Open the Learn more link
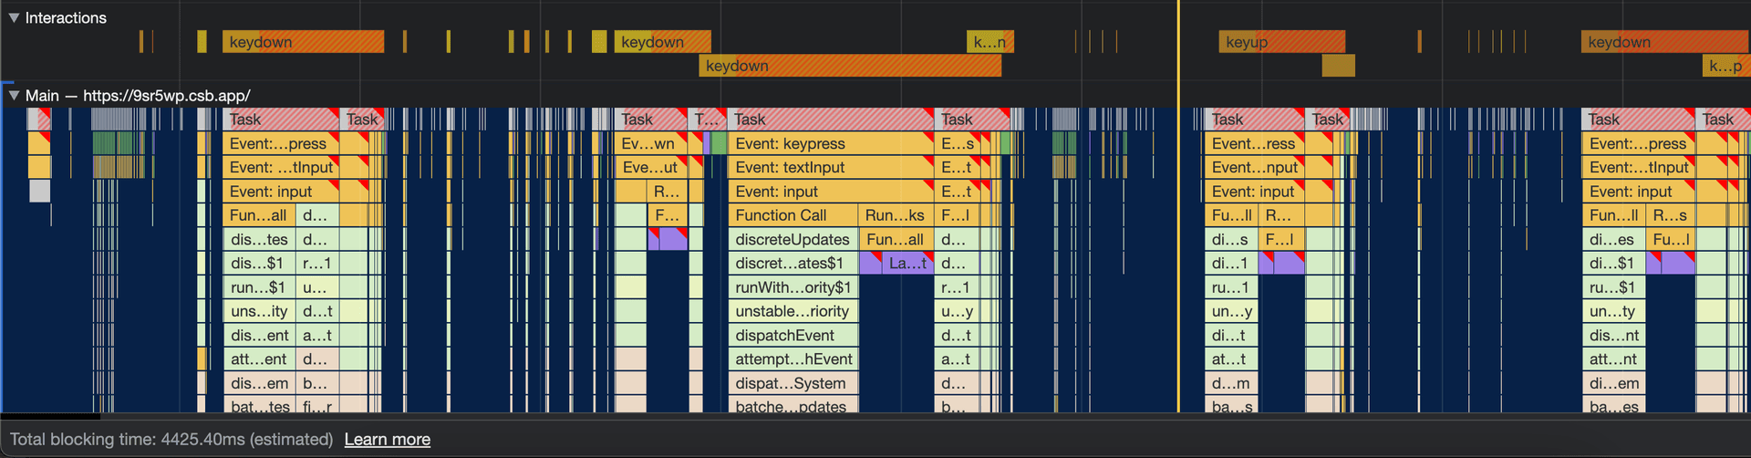 387,439
